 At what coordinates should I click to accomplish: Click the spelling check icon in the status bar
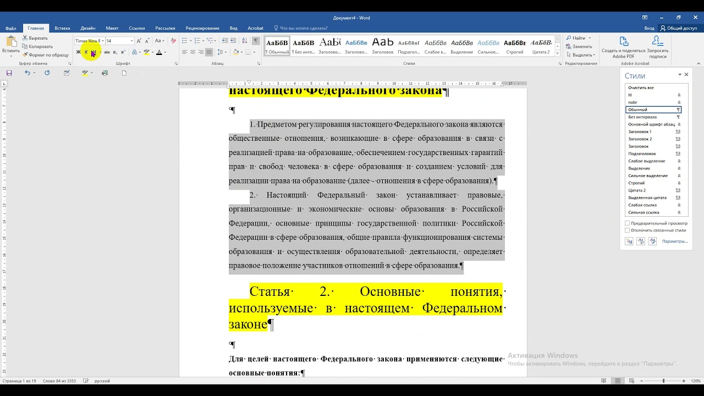[86, 381]
